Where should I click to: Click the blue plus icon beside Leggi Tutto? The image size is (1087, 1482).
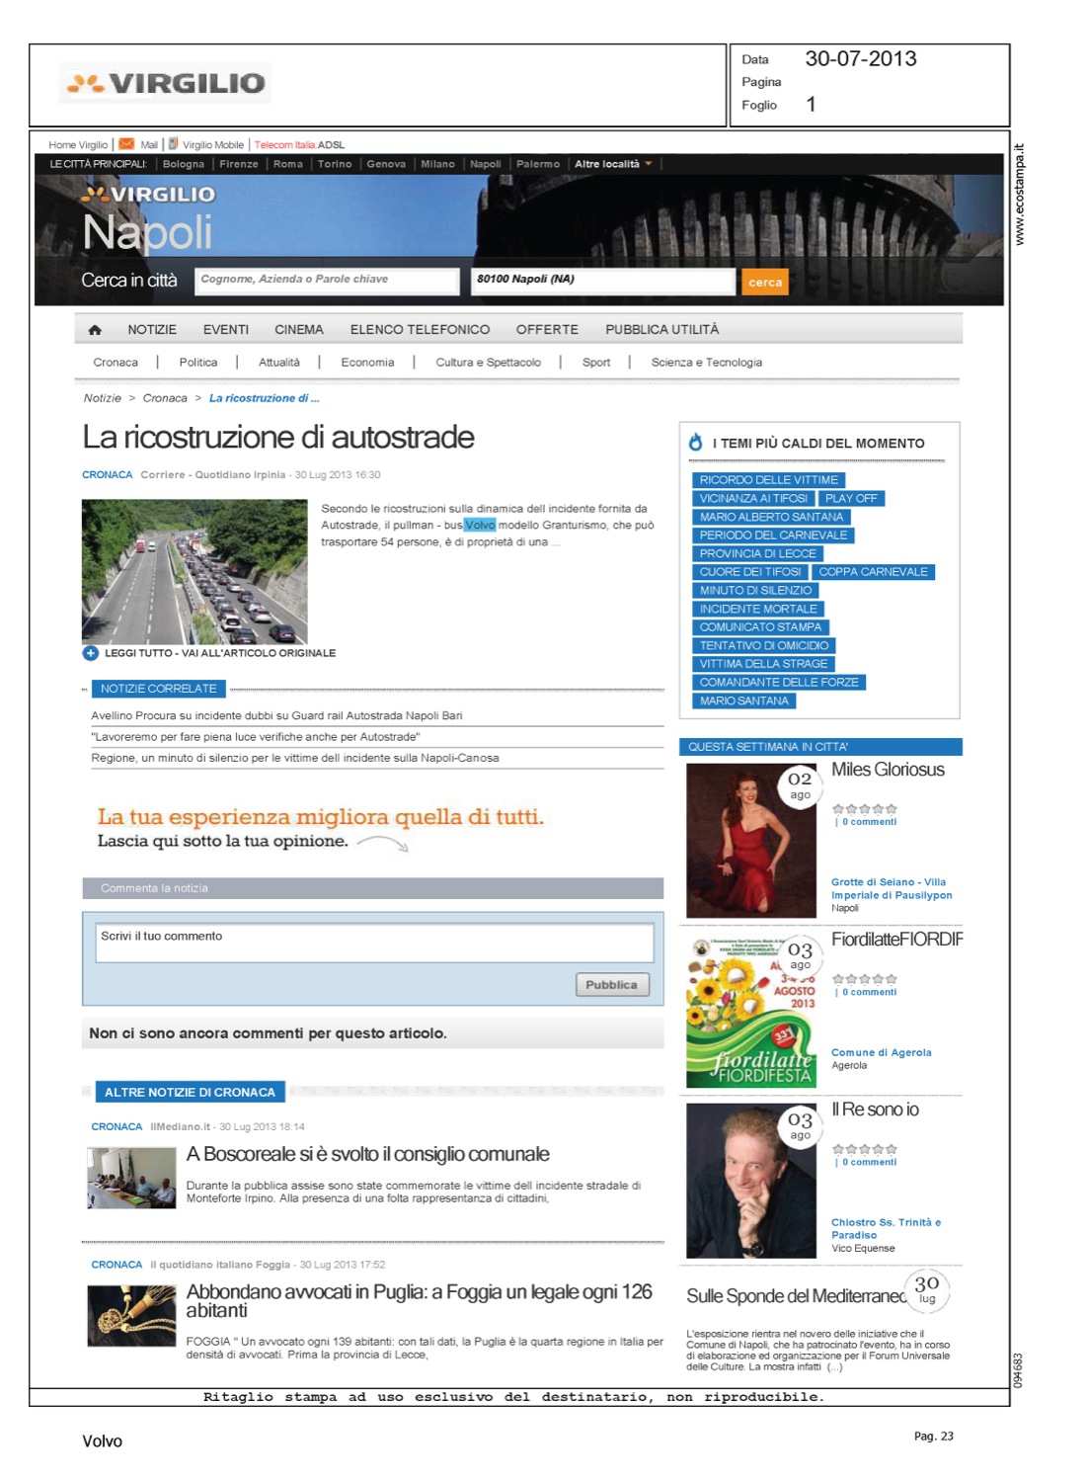click(x=90, y=653)
